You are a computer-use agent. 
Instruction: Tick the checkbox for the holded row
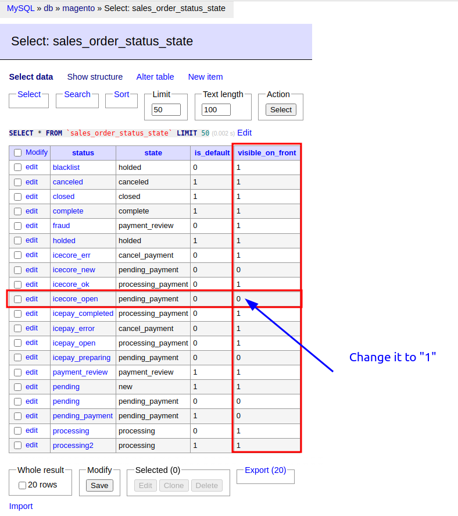(18, 241)
